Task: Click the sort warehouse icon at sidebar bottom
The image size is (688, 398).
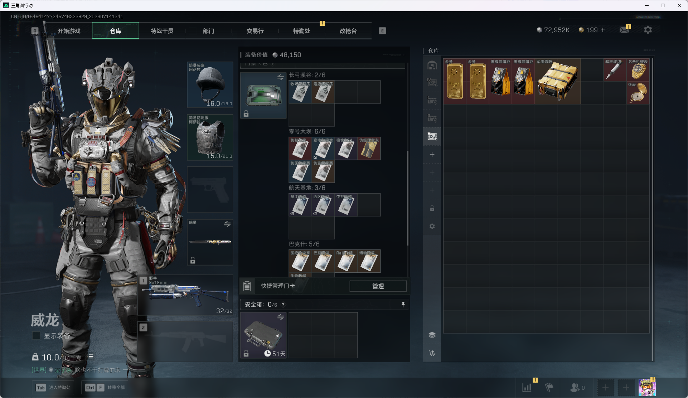Action: [x=432, y=353]
